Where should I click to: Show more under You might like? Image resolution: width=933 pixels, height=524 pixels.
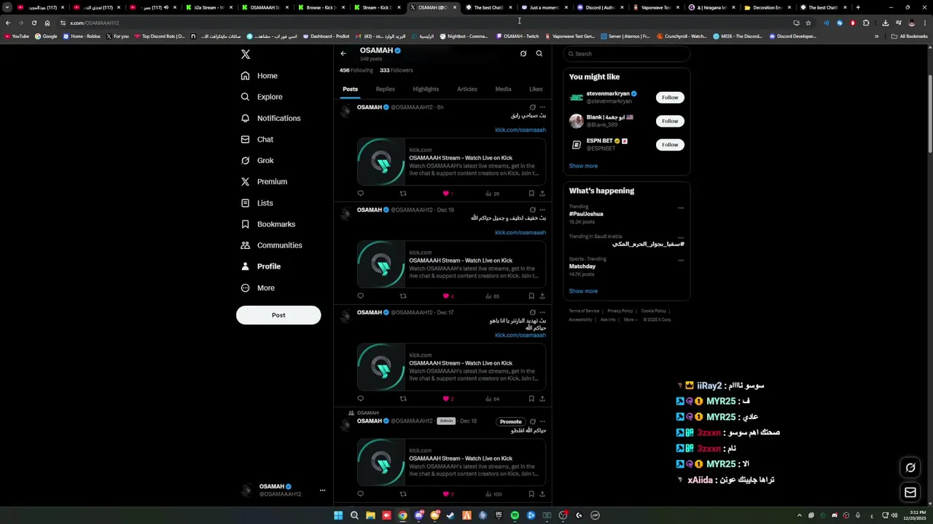[583, 166]
